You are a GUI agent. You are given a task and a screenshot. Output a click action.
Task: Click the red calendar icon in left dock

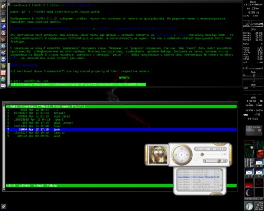tap(3, 73)
